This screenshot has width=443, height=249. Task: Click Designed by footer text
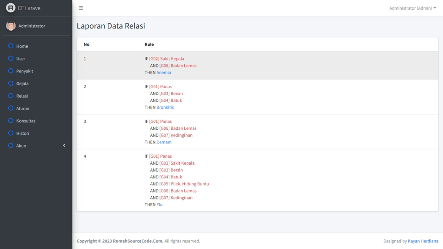click(x=395, y=241)
